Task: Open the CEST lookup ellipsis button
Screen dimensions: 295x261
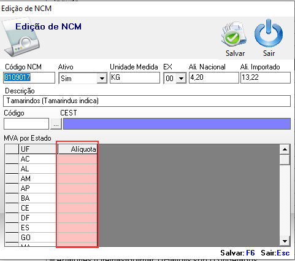Action: pos(56,124)
